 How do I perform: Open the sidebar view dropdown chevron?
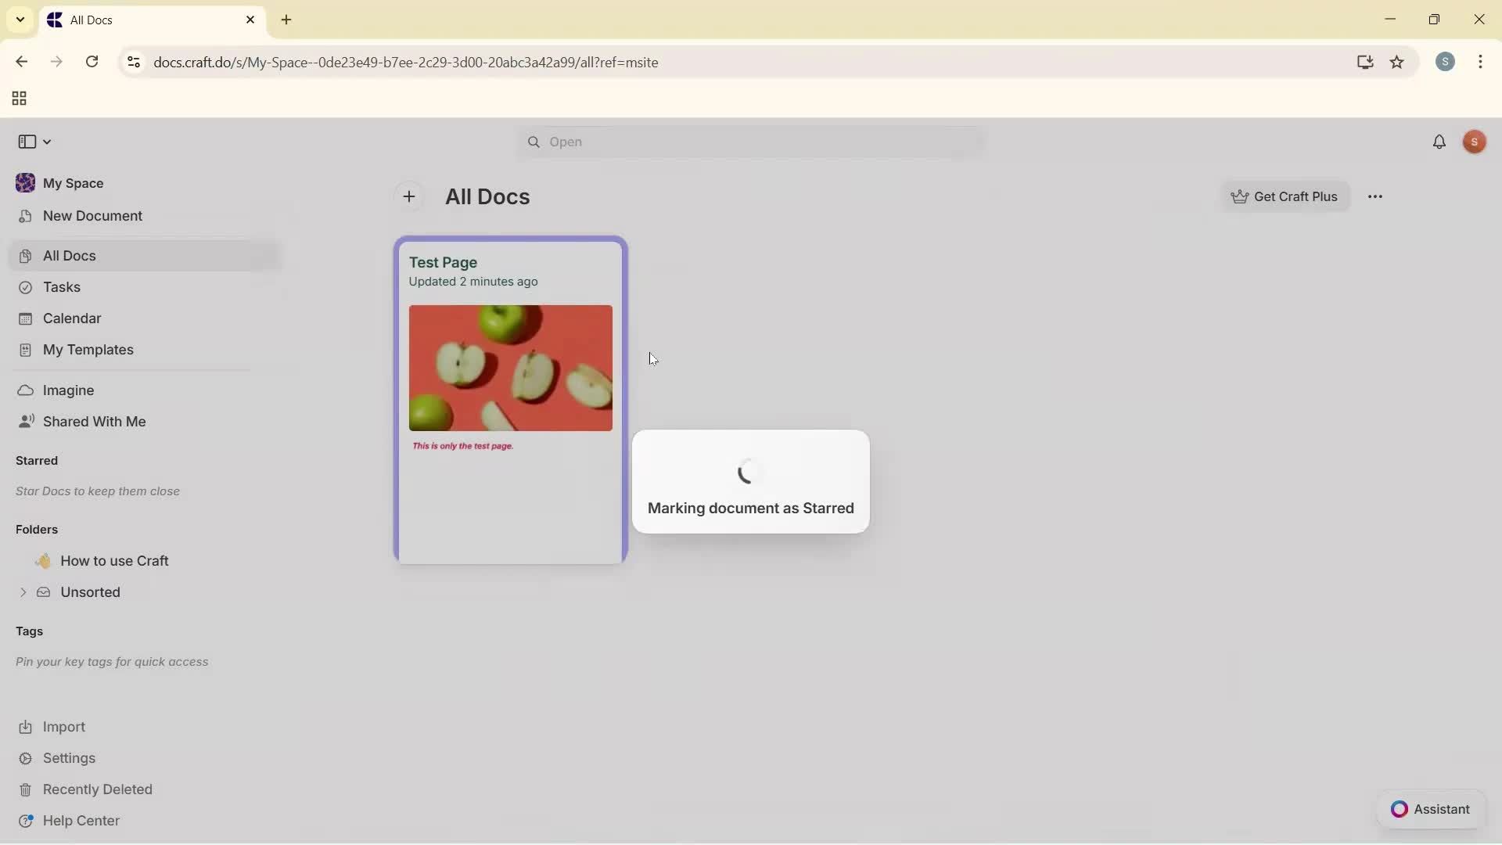[x=47, y=142]
